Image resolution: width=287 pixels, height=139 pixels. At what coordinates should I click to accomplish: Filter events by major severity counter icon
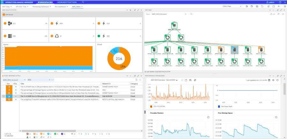(x=34, y=134)
